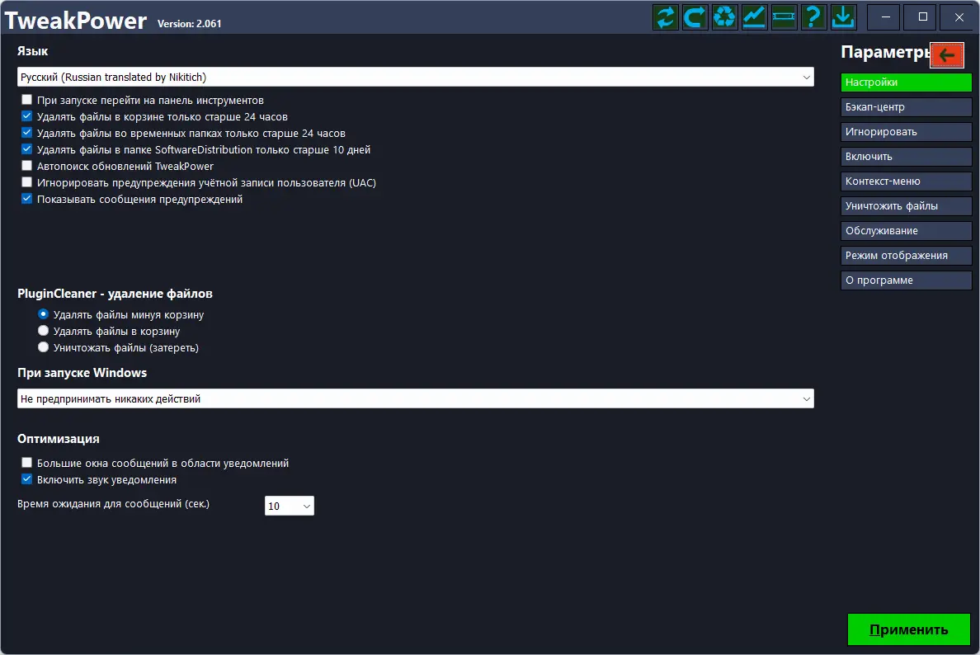Open the message timeout '10' dropdown
980x655 pixels.
(290, 506)
